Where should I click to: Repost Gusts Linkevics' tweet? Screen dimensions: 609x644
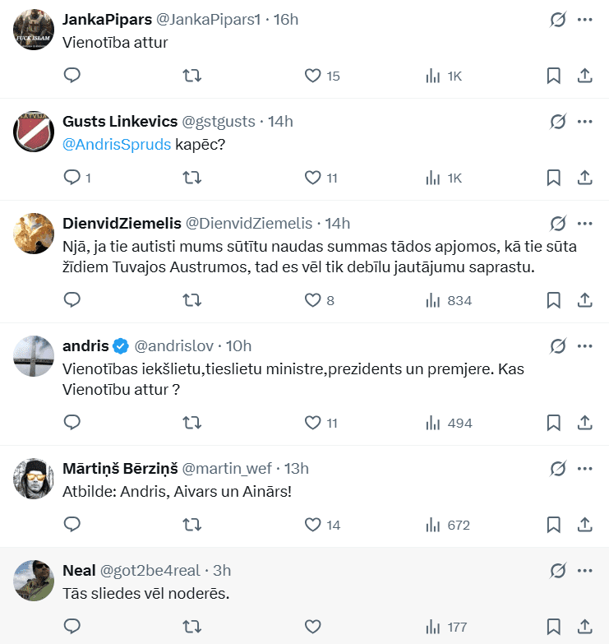(x=191, y=177)
